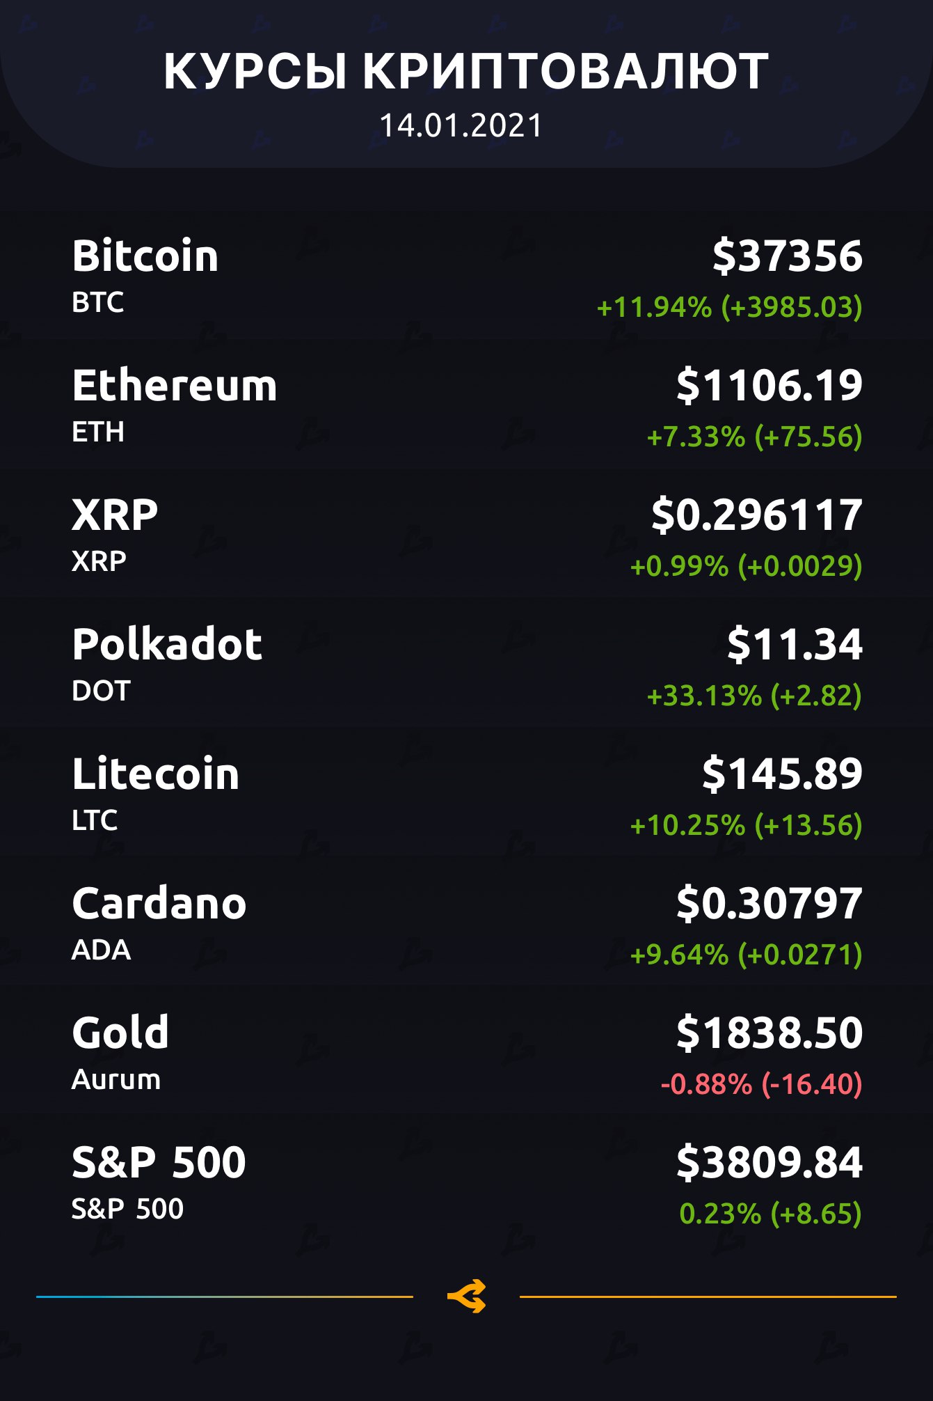
Task: Click Gold's red -0.88% change
Action: pos(761,1084)
